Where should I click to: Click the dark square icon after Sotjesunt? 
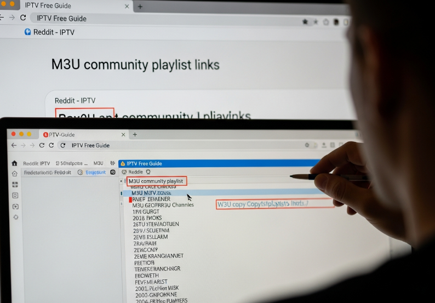tap(113, 172)
